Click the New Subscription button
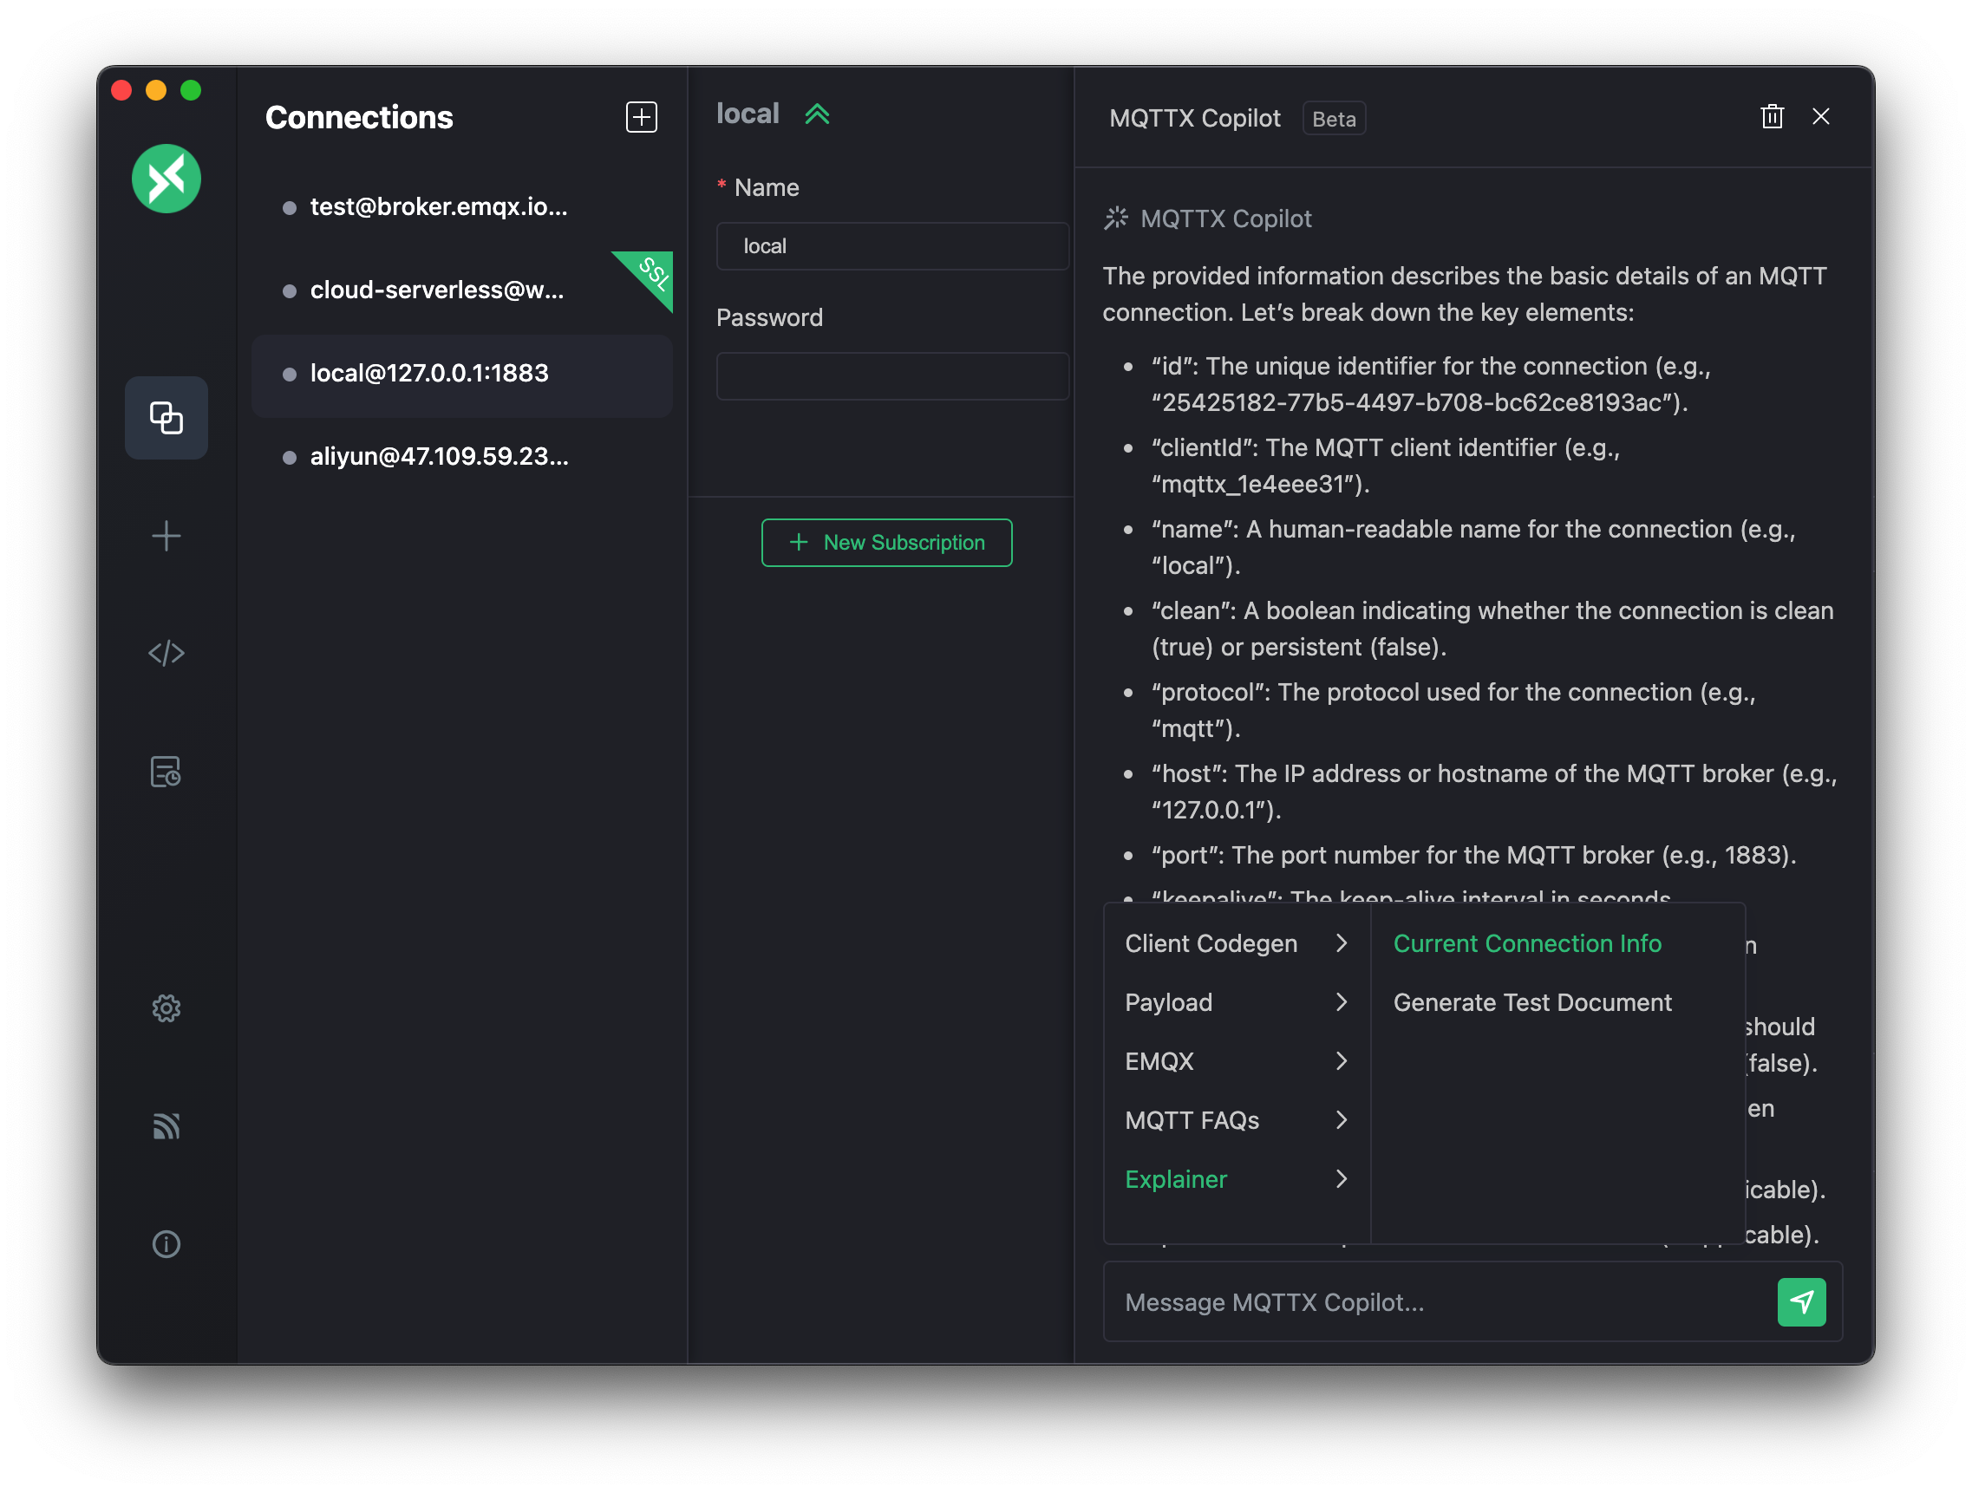The height and width of the screenshot is (1493, 1972). 886,541
